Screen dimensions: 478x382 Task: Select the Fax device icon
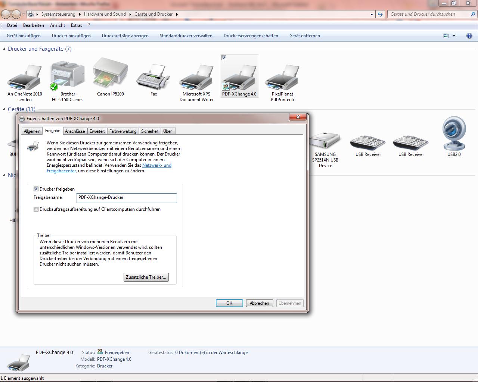click(x=153, y=80)
